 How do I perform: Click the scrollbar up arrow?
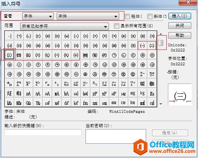pyautogui.click(x=161, y=34)
